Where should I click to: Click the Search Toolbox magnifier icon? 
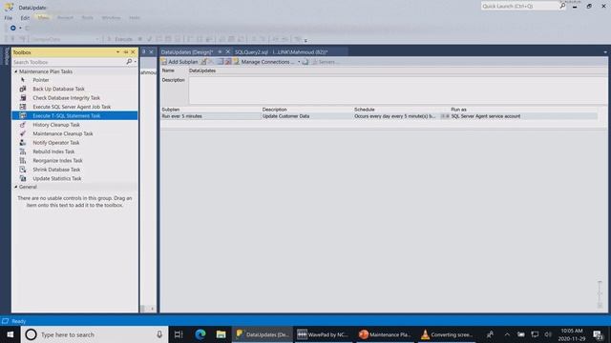[x=129, y=62]
